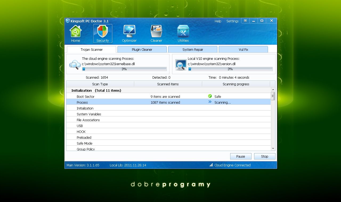This screenshot has height=202, width=341.
Task: Click the scroll down arrow of scan list
Action: [273, 149]
